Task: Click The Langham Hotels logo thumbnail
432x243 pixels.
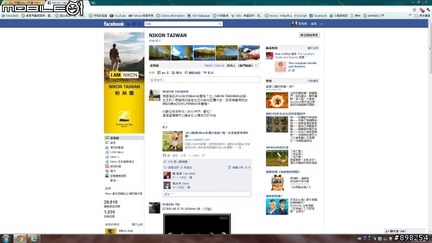Action: click(x=281, y=67)
